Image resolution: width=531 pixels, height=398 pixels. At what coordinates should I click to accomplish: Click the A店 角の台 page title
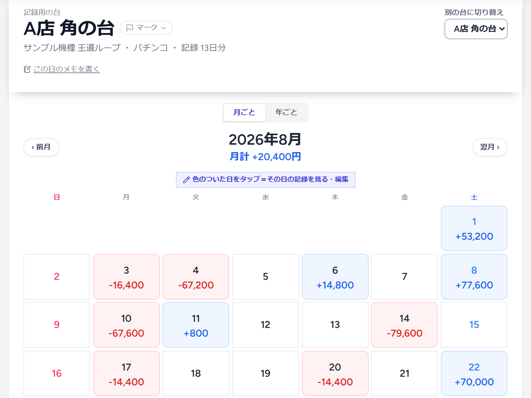pos(69,28)
